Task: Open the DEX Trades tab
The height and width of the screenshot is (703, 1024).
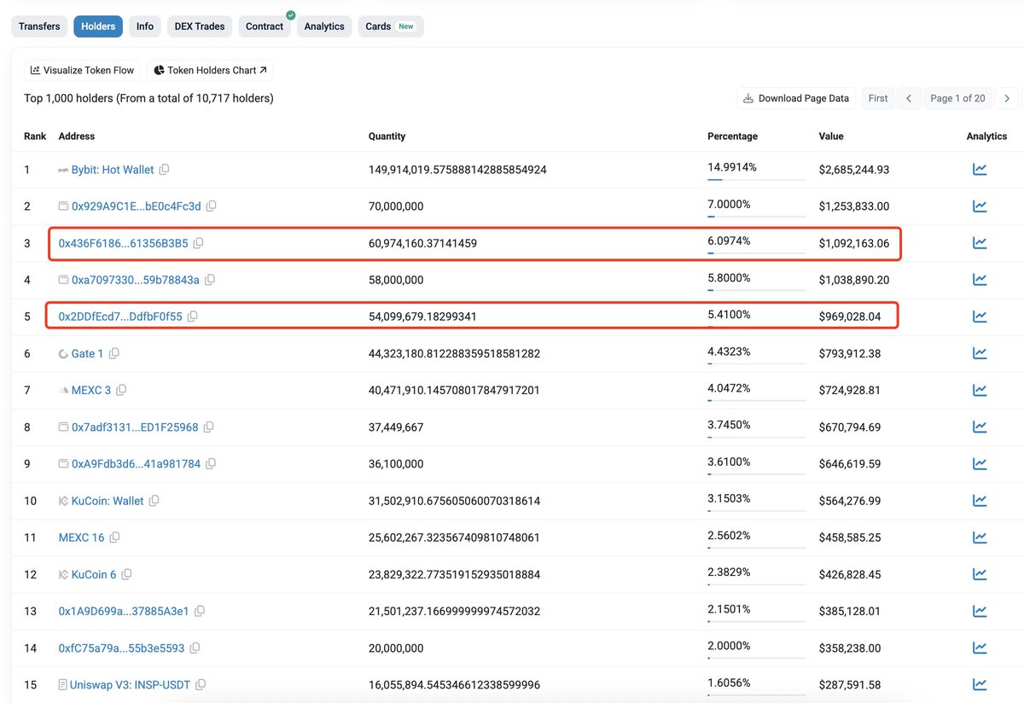Action: [200, 26]
